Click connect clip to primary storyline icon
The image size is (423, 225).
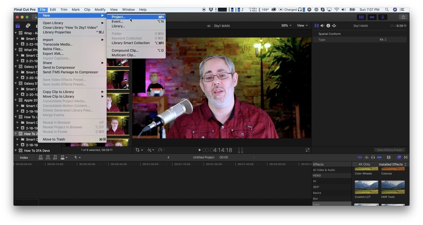tap(41, 157)
